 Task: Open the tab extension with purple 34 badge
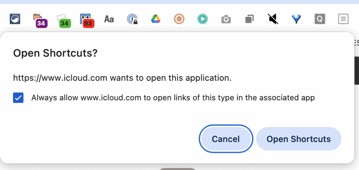click(40, 21)
